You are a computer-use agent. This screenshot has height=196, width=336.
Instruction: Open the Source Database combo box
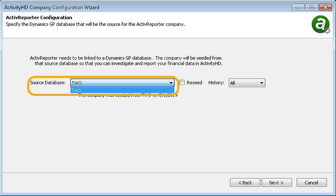click(122, 83)
